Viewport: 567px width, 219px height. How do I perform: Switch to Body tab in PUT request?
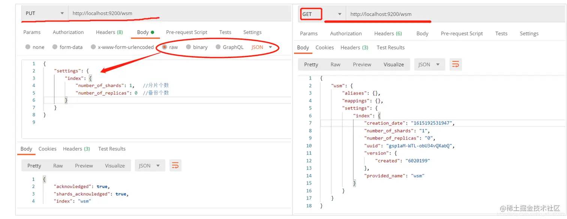tap(145, 32)
